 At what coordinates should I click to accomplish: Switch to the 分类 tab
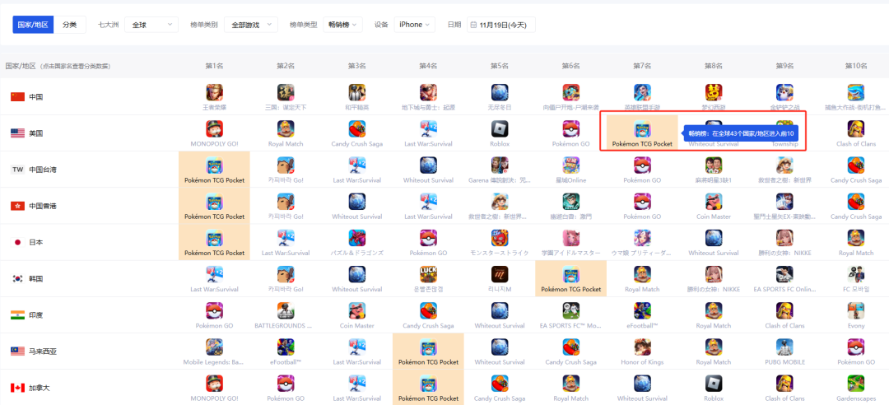pos(70,25)
